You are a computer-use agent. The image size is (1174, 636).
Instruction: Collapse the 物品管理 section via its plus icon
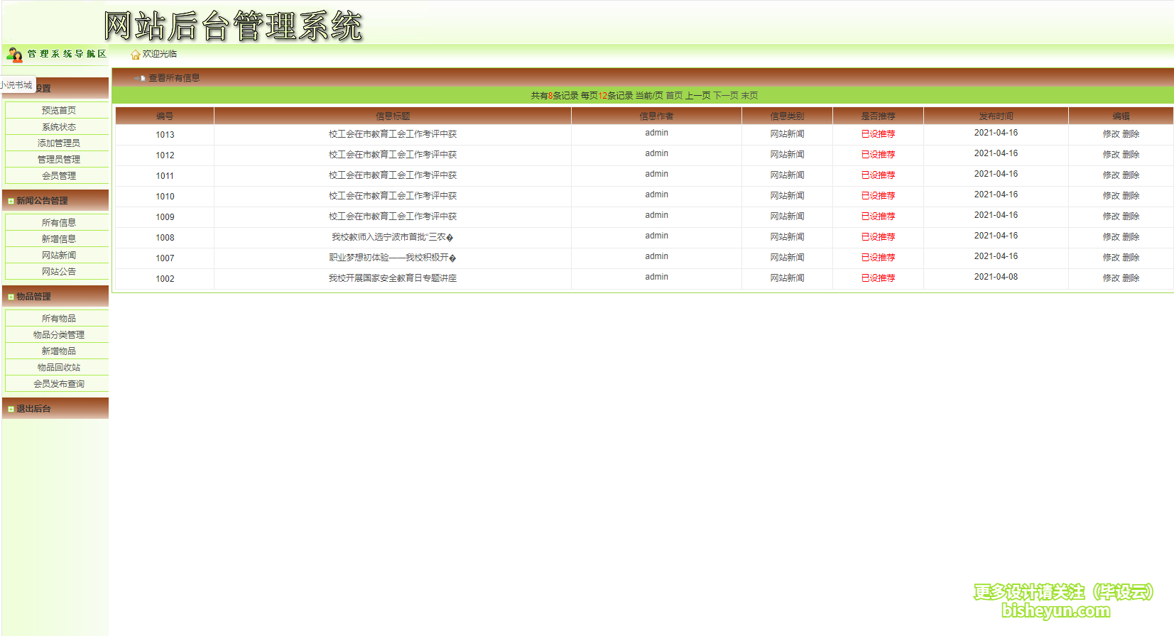click(11, 297)
